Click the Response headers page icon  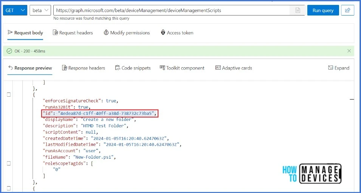tap(65, 68)
